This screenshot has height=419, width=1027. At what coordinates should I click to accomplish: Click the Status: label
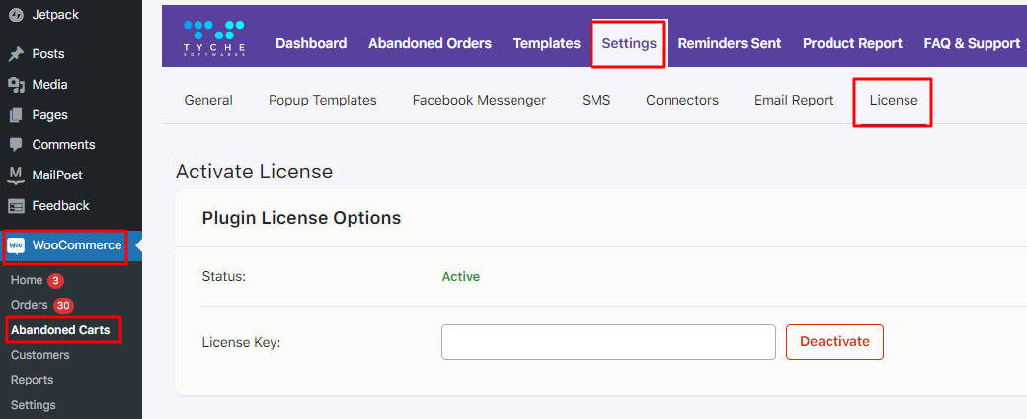[224, 276]
